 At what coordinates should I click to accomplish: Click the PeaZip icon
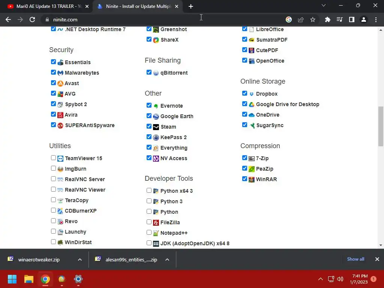pyautogui.click(x=252, y=169)
